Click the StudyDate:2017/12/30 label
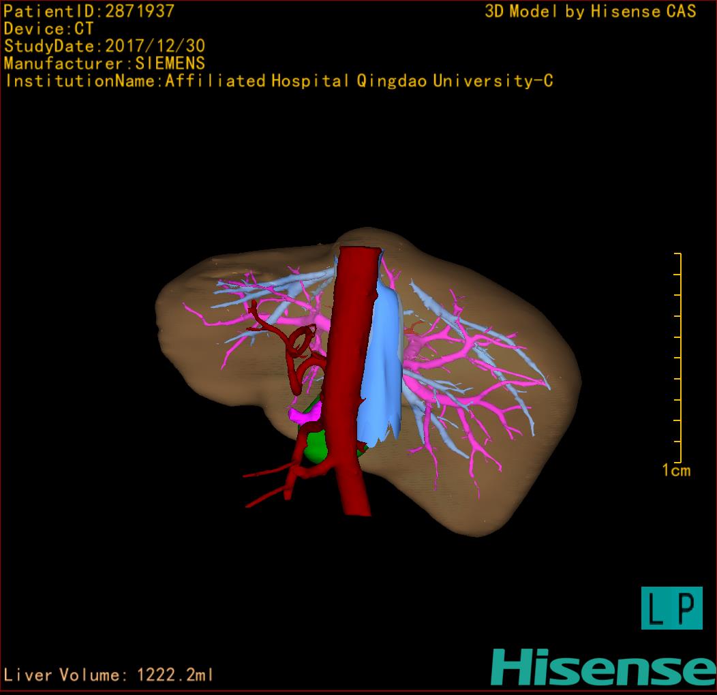Screen dimensions: 717x695 coord(104,46)
